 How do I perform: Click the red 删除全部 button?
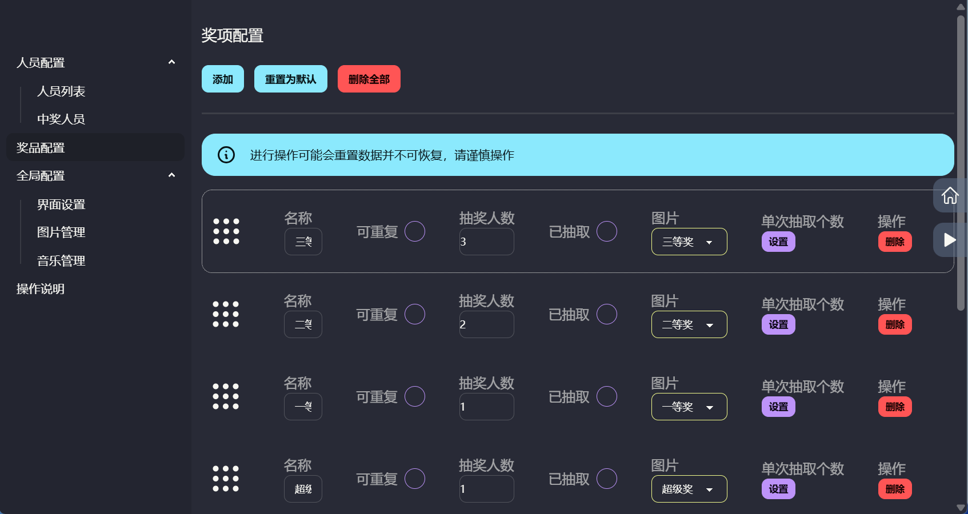[369, 79]
